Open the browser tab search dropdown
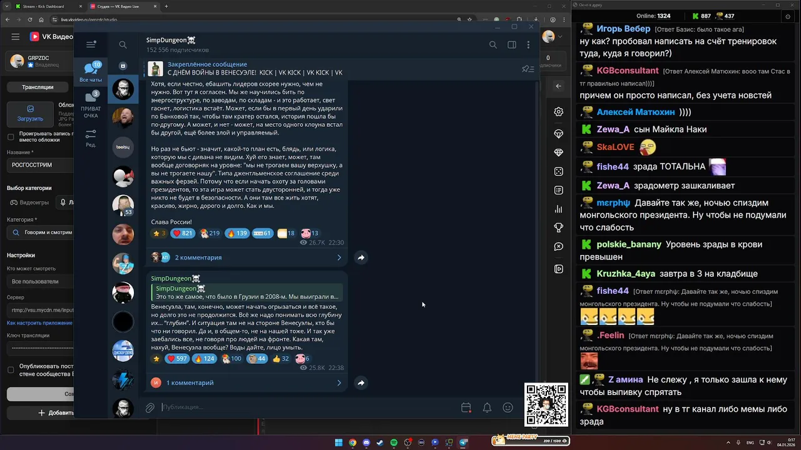This screenshot has width=801, height=450. (x=6, y=6)
